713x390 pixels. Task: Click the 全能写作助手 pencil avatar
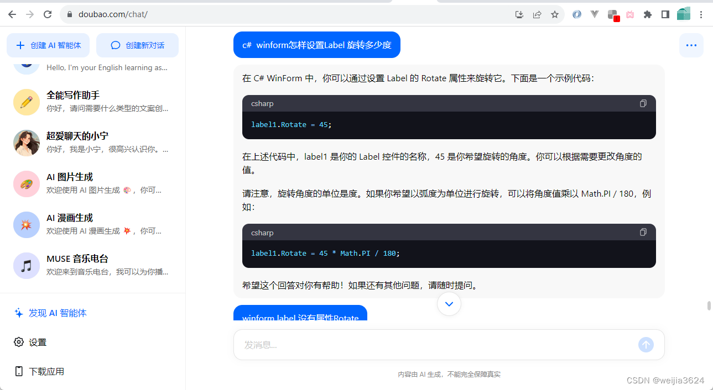(26, 102)
